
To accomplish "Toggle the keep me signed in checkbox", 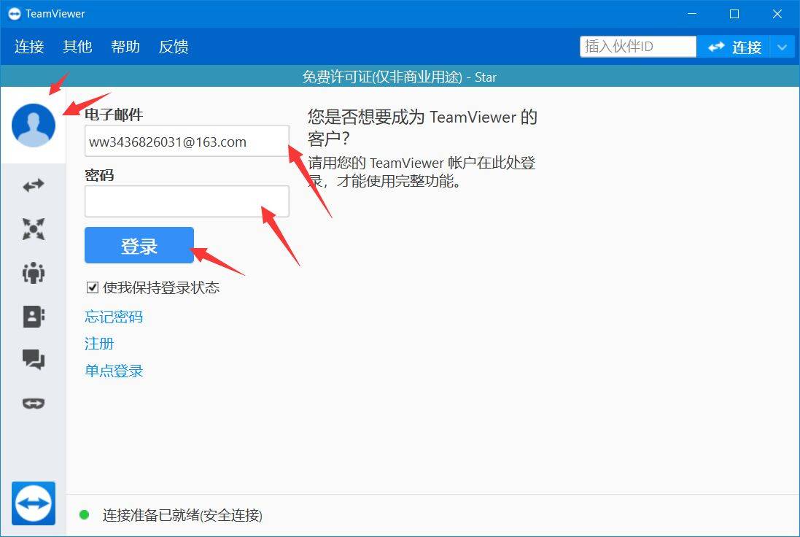I will 93,288.
